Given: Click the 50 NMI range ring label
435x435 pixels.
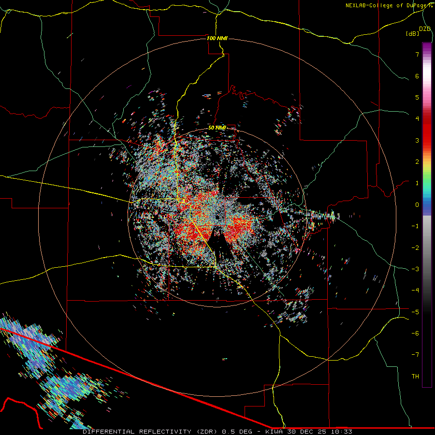Looking at the screenshot, I should point(217,128).
